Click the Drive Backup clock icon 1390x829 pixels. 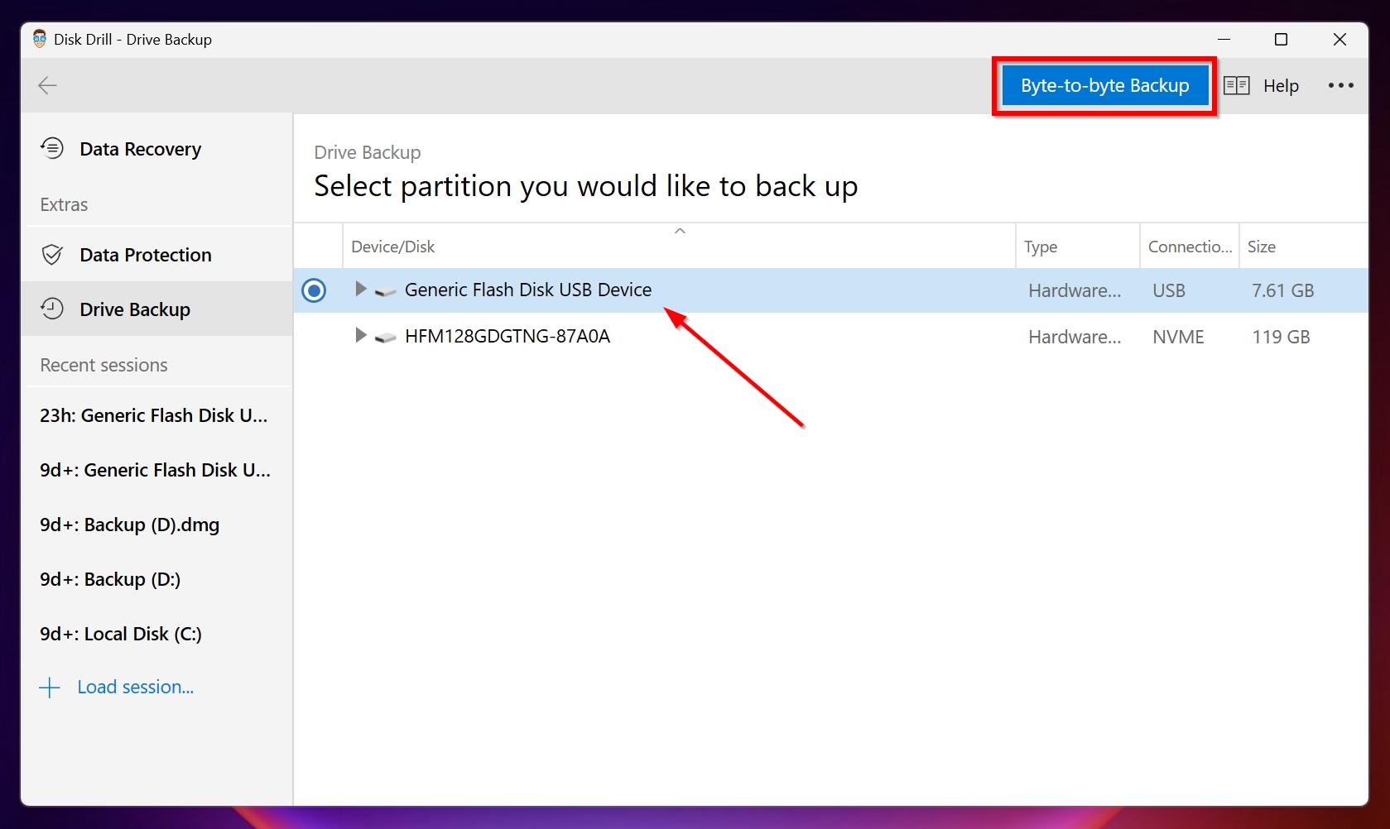[52, 309]
